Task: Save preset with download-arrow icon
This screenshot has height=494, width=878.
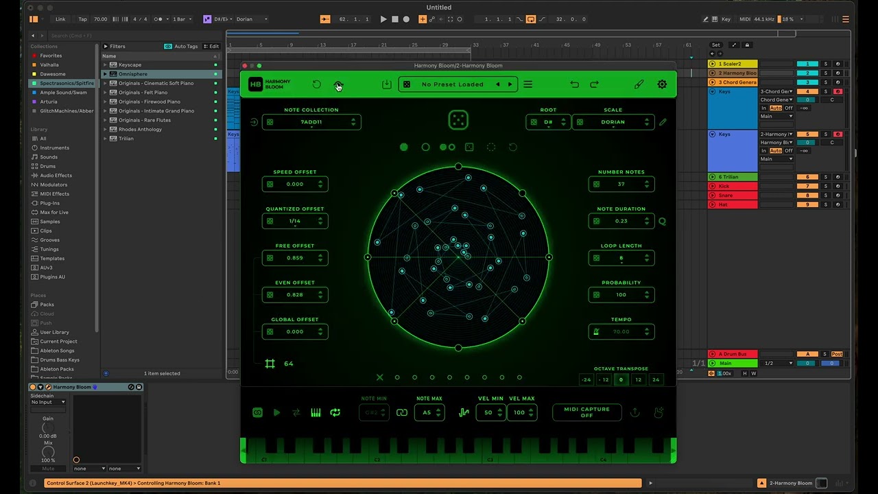Action: tap(387, 84)
